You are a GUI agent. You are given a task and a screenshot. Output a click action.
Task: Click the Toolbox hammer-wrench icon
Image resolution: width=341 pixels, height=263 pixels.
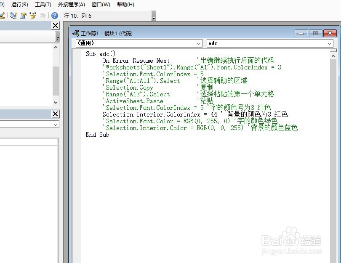tap(43, 16)
